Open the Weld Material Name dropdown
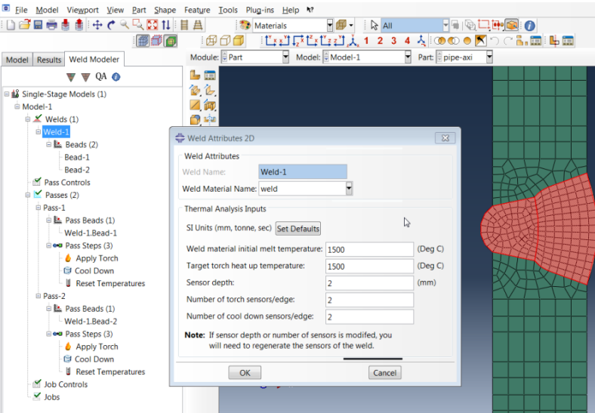 [x=349, y=189]
